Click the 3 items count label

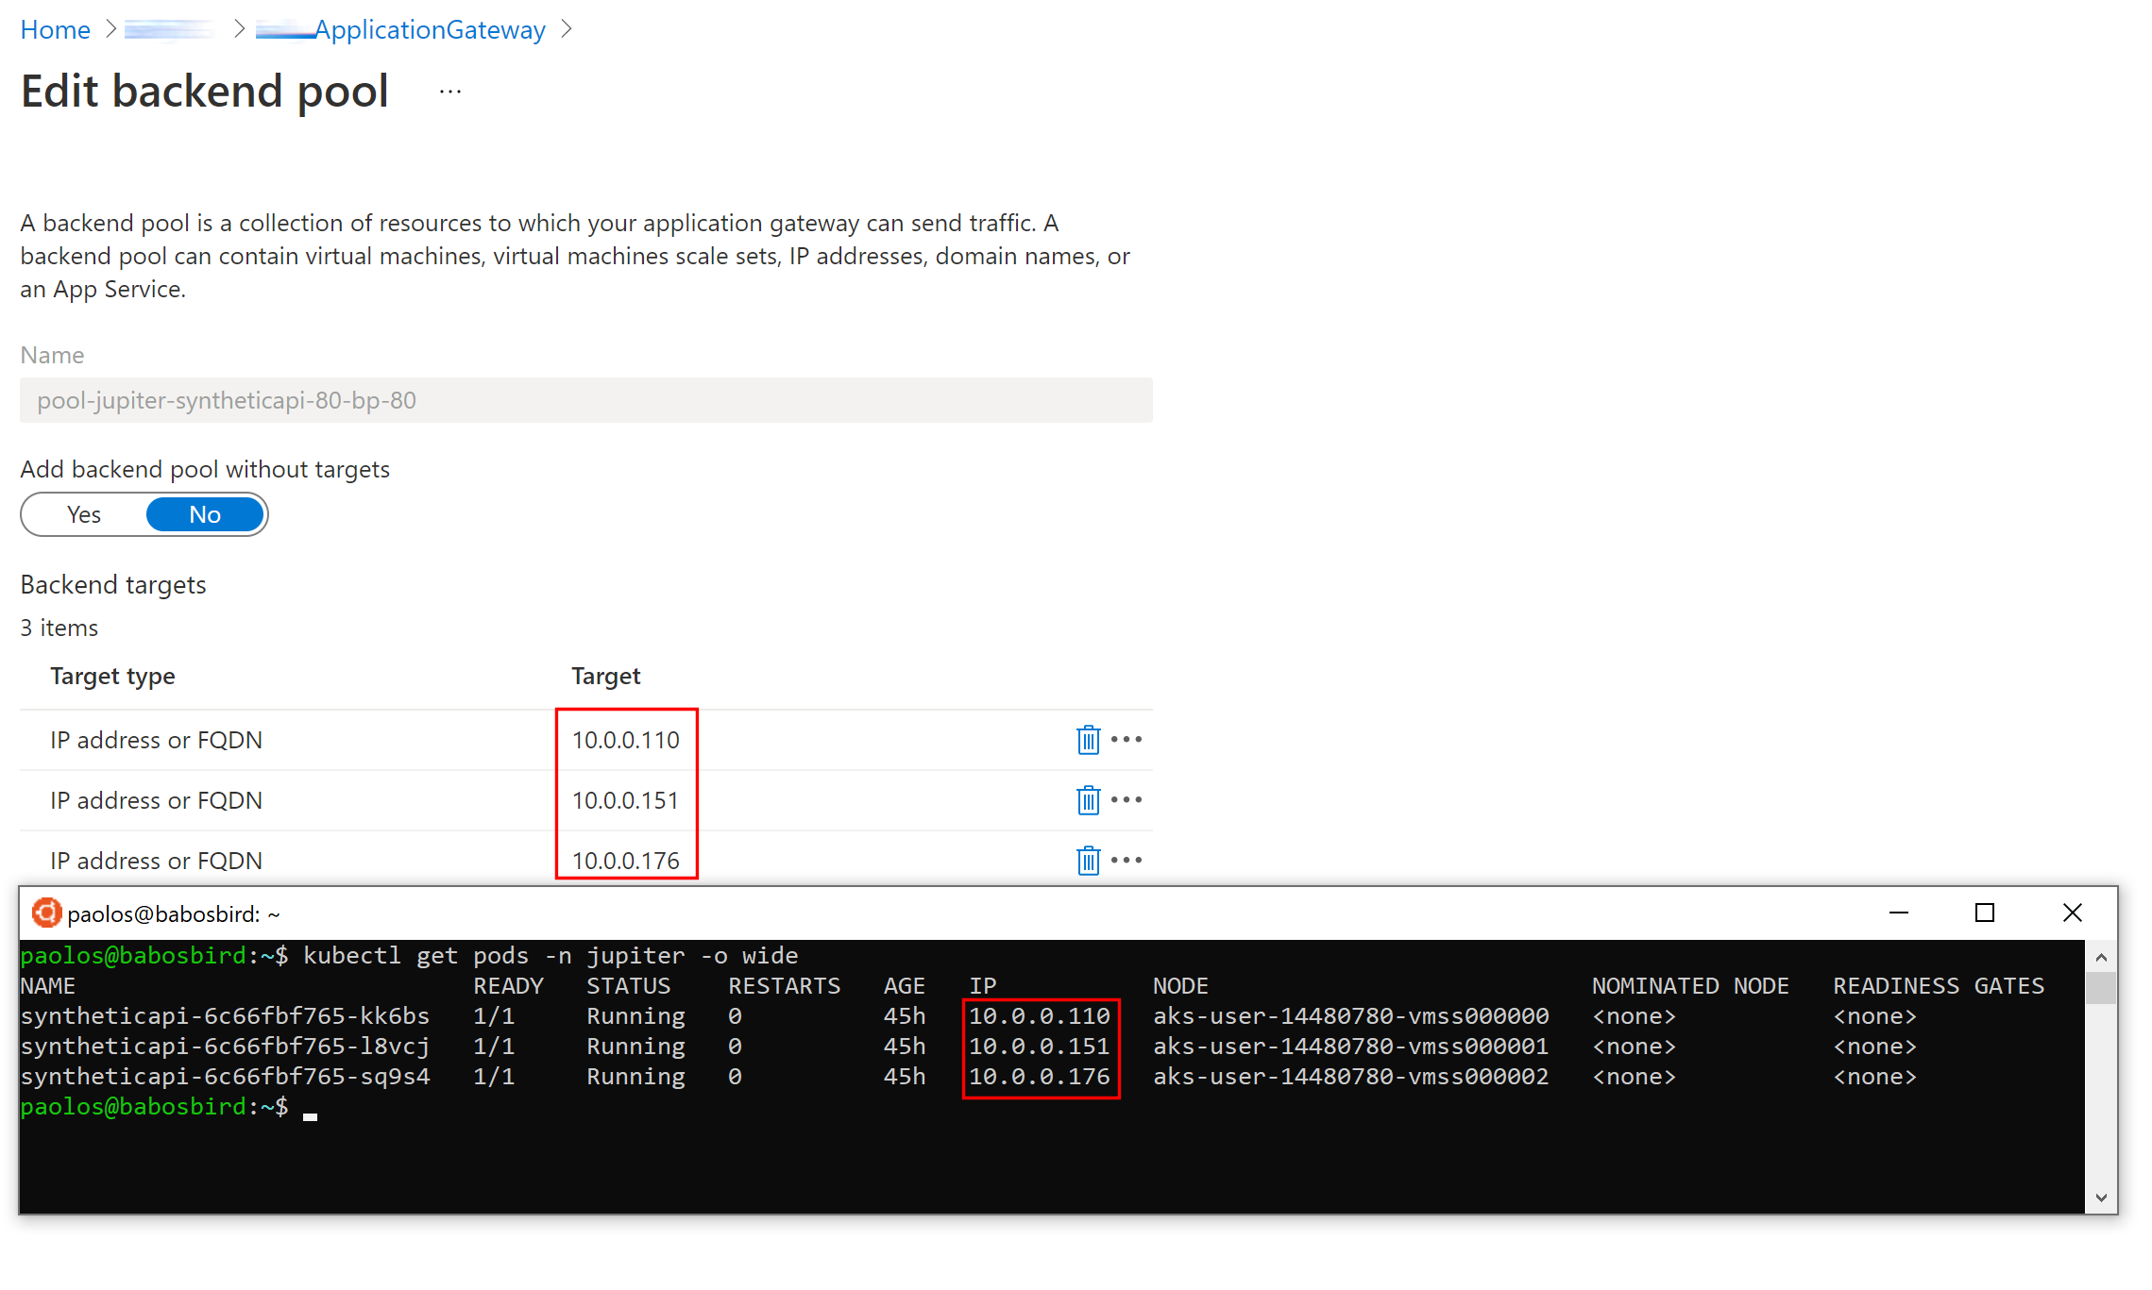pyautogui.click(x=59, y=628)
